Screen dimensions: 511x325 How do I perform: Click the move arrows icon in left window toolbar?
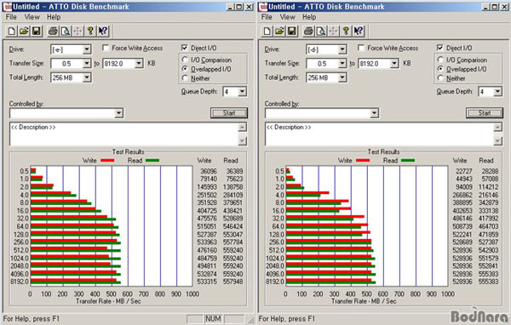78,31
